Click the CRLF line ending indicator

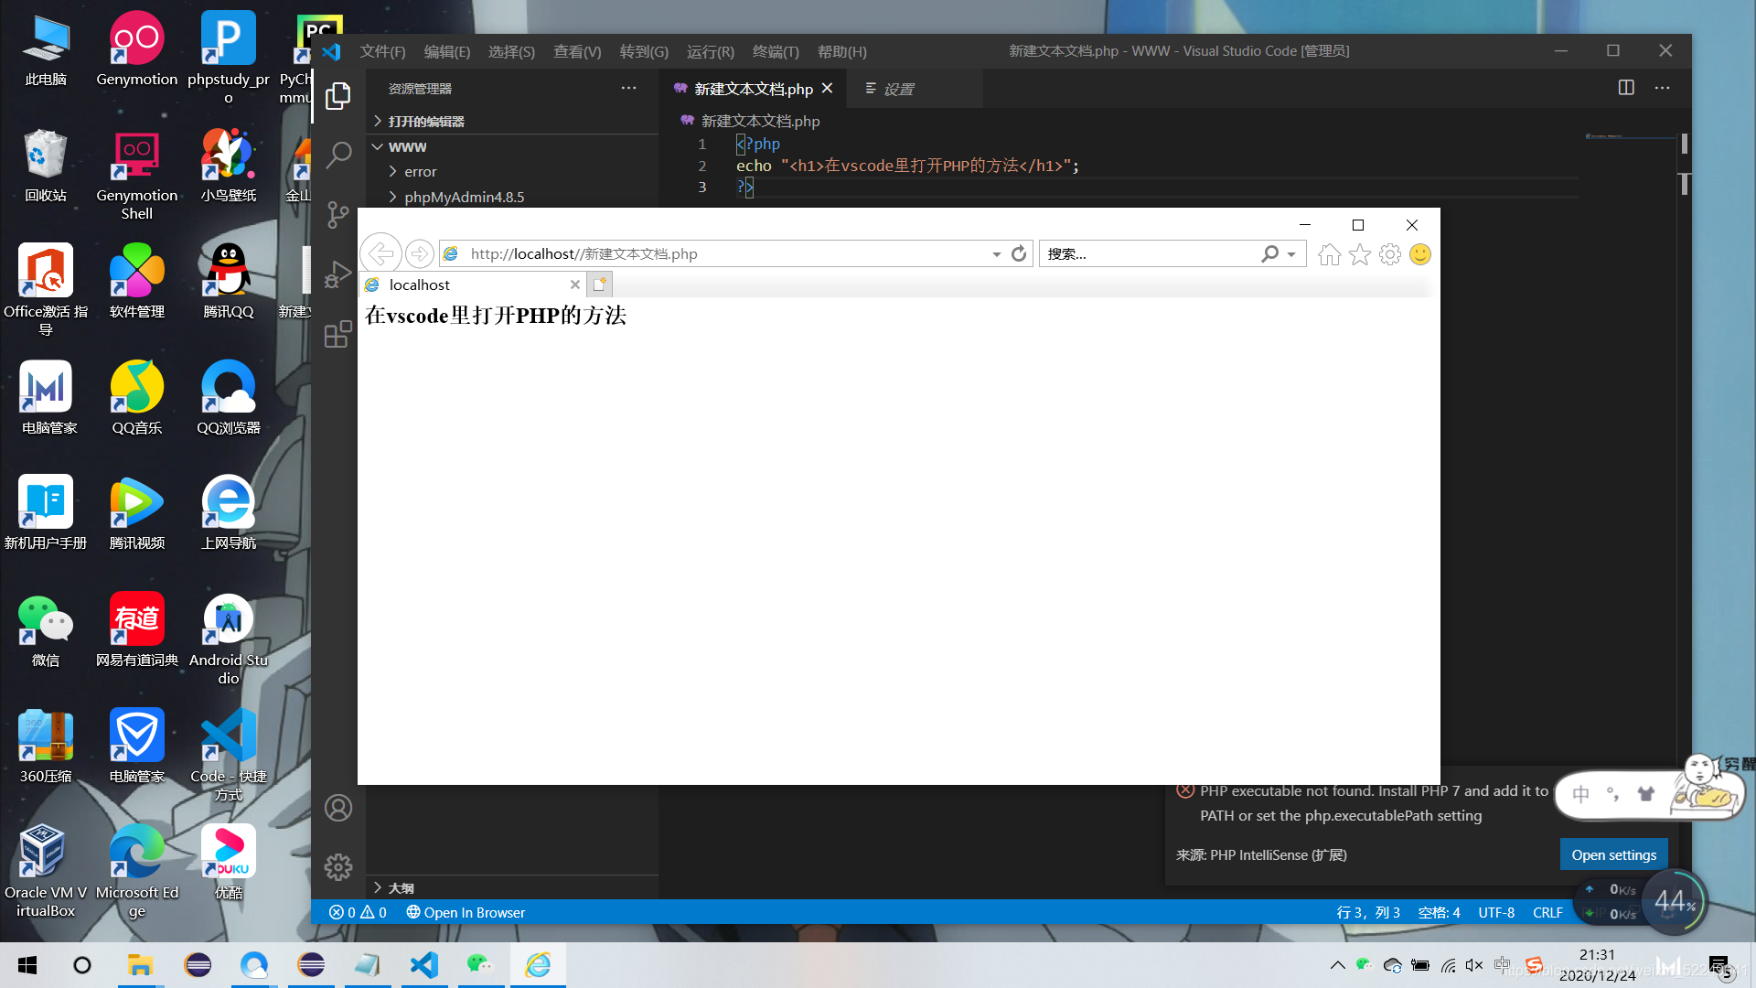(x=1547, y=912)
